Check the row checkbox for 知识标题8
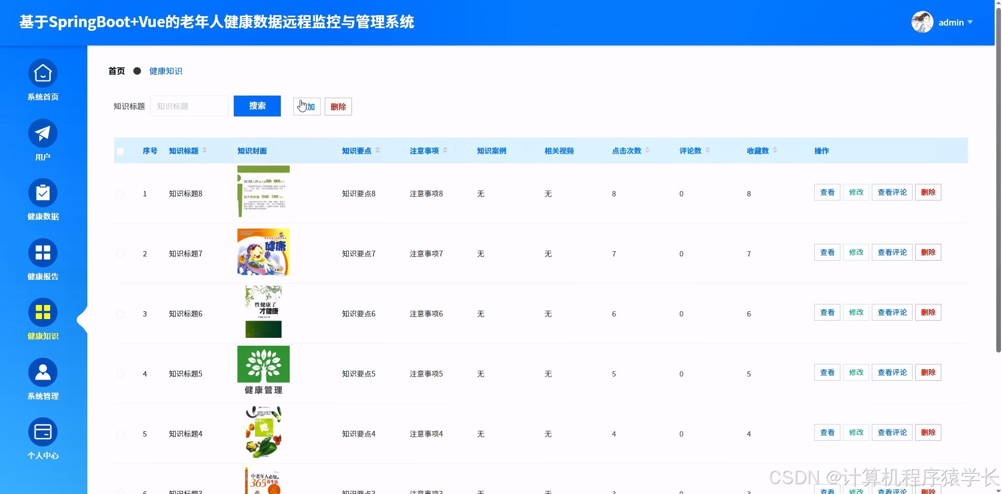 point(120,194)
